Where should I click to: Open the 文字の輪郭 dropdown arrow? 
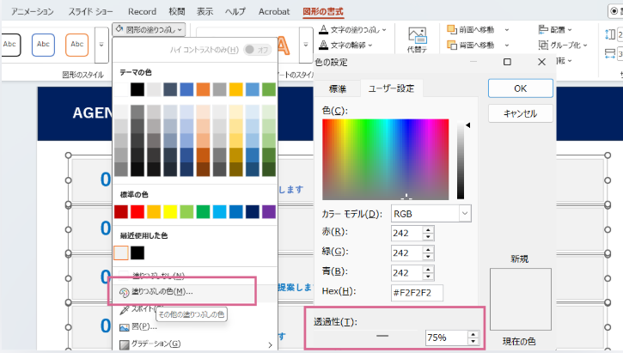click(370, 46)
